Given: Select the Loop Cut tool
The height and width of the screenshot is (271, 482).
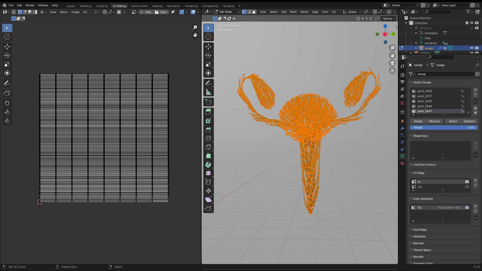Looking at the screenshot, I should (x=208, y=138).
